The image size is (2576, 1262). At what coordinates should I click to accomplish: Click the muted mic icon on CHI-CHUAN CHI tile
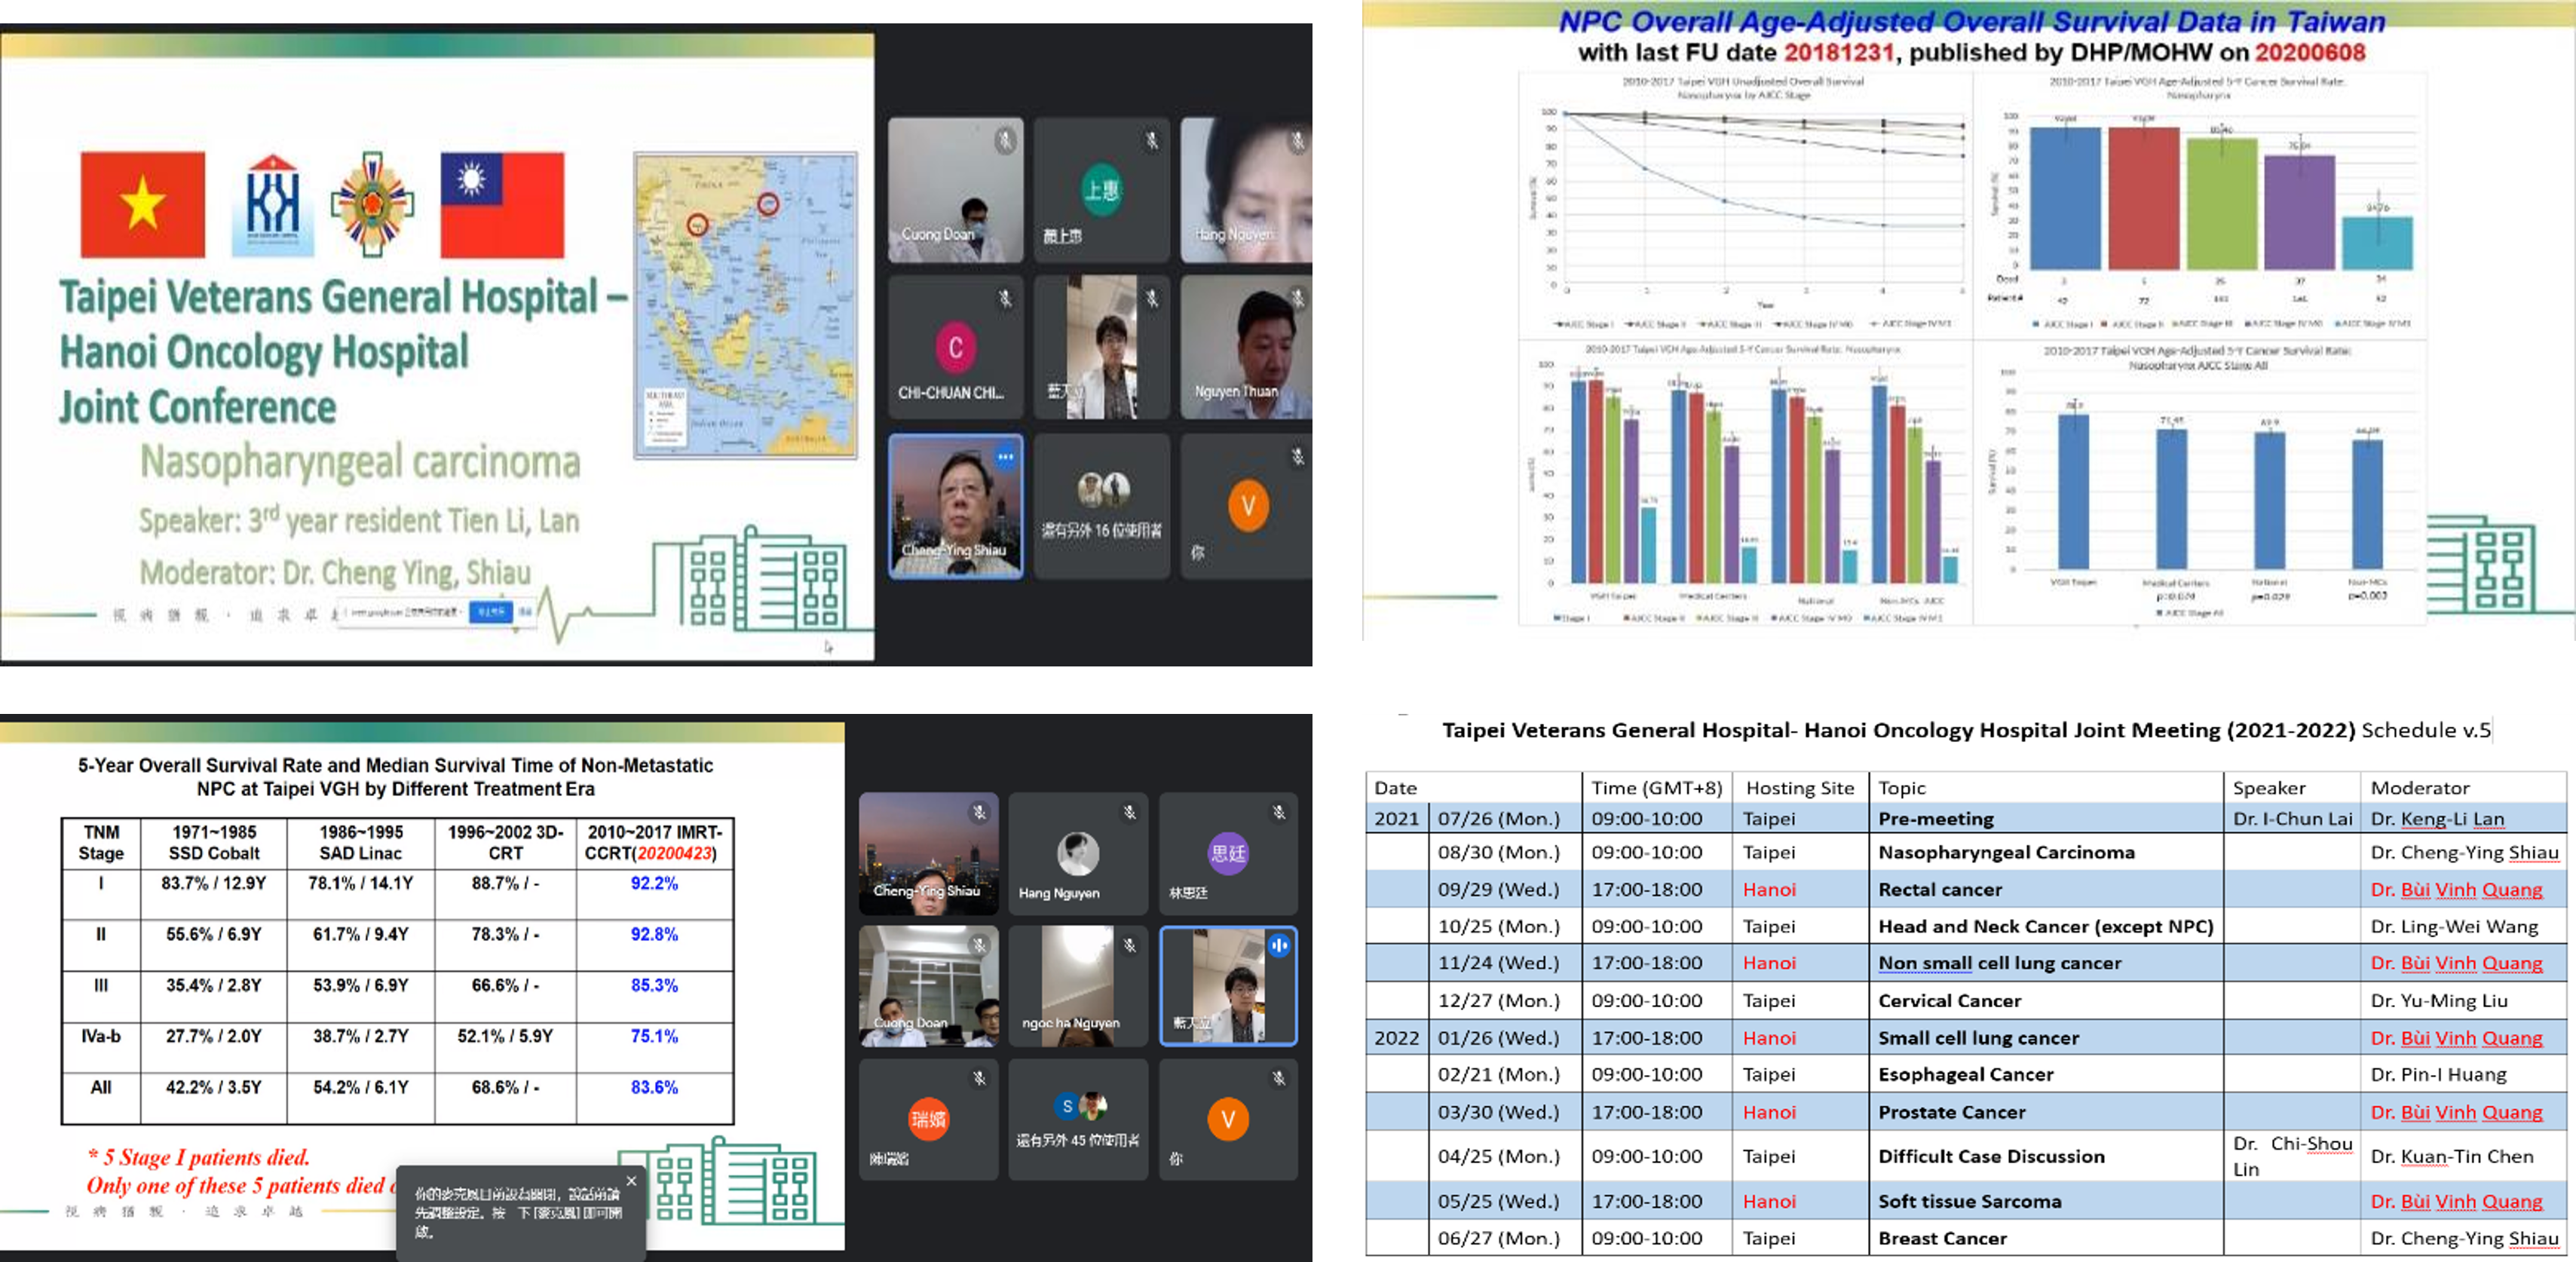point(1004,298)
